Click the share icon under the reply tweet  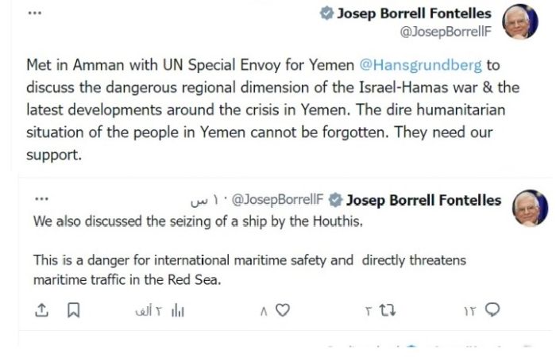click(x=42, y=310)
